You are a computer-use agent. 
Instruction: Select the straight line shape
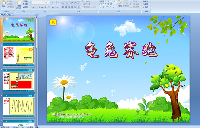[x=106, y=1]
